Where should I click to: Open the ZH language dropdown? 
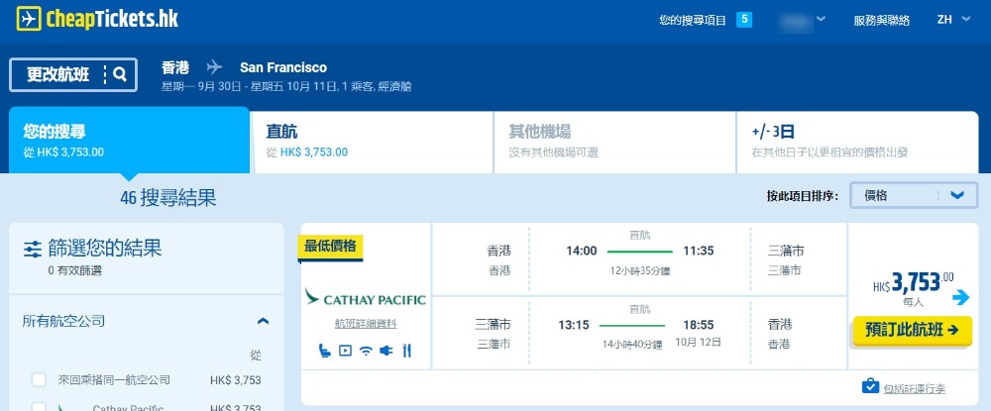pos(950,20)
